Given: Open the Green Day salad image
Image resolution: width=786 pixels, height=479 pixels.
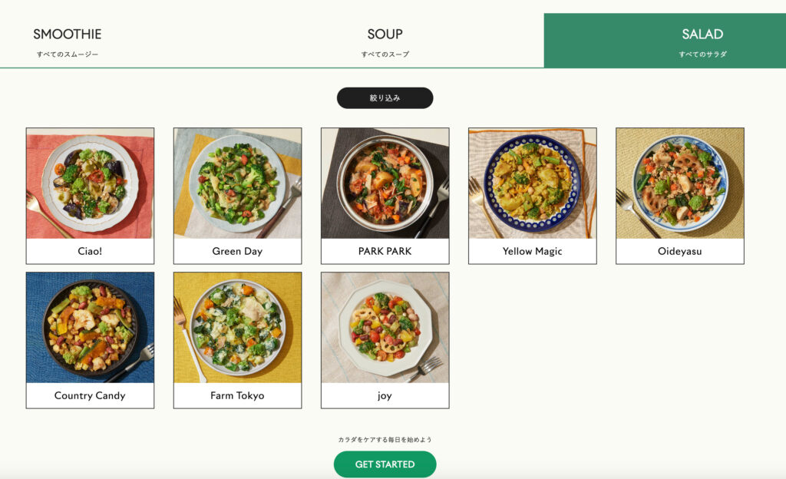Looking at the screenshot, I should pos(237,183).
